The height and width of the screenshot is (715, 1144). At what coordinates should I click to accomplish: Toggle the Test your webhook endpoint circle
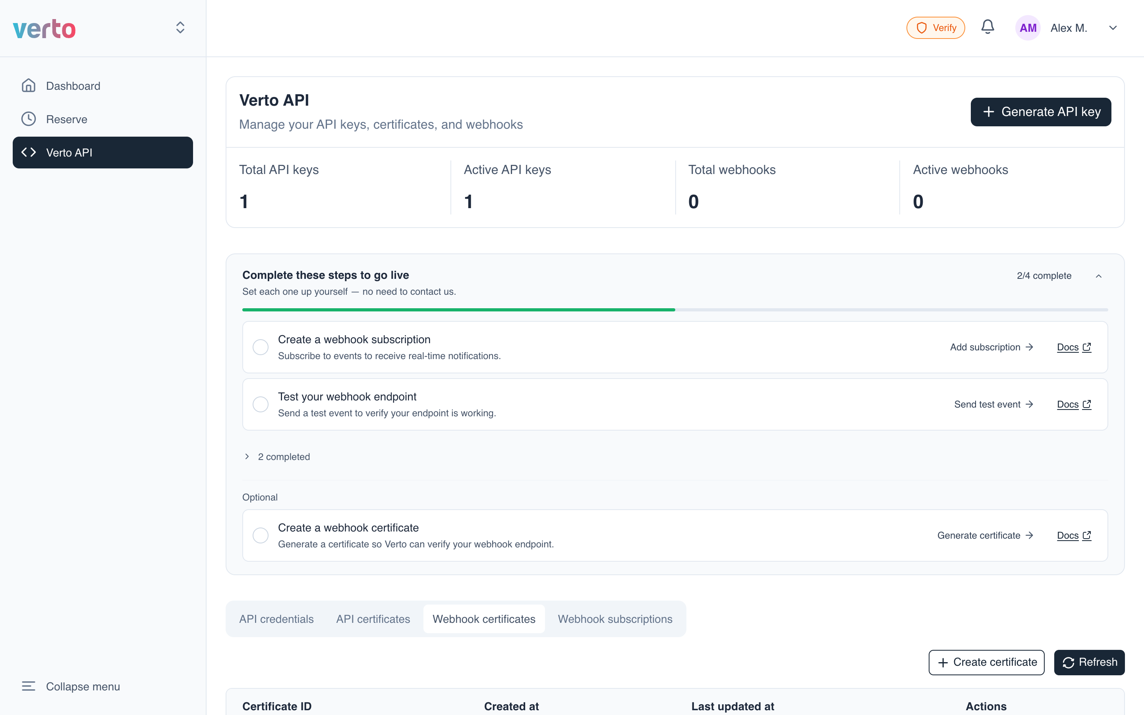coord(261,404)
